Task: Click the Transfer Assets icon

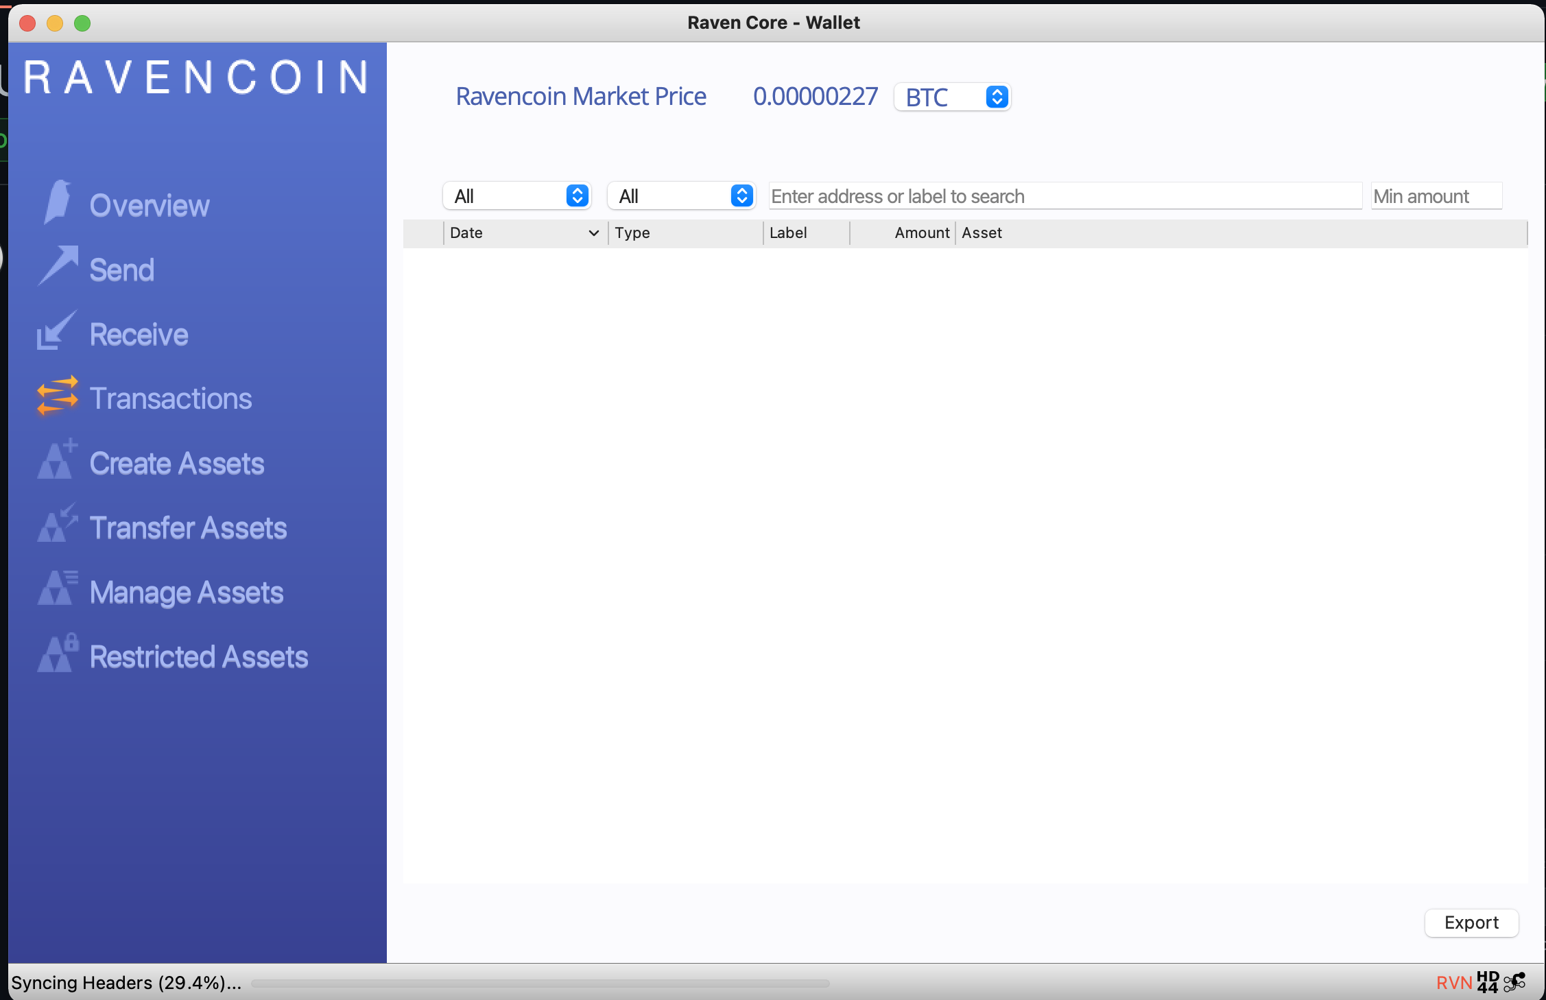Action: point(57,525)
